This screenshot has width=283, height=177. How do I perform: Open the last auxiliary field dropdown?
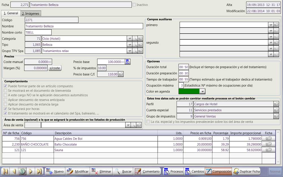coord(271,54)
